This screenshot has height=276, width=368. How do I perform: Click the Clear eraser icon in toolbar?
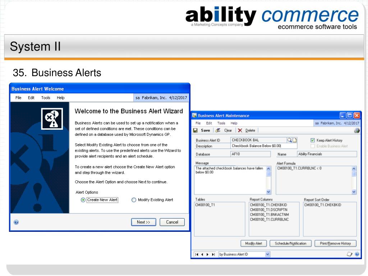tap(218, 130)
